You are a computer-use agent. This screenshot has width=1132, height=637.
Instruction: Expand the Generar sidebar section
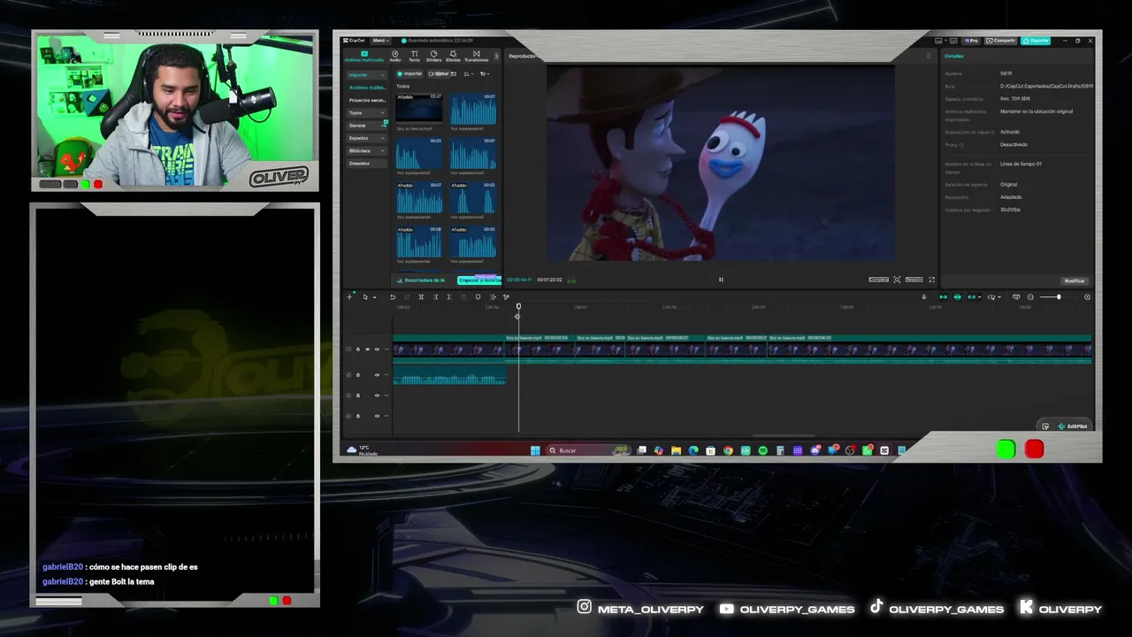[366, 126]
